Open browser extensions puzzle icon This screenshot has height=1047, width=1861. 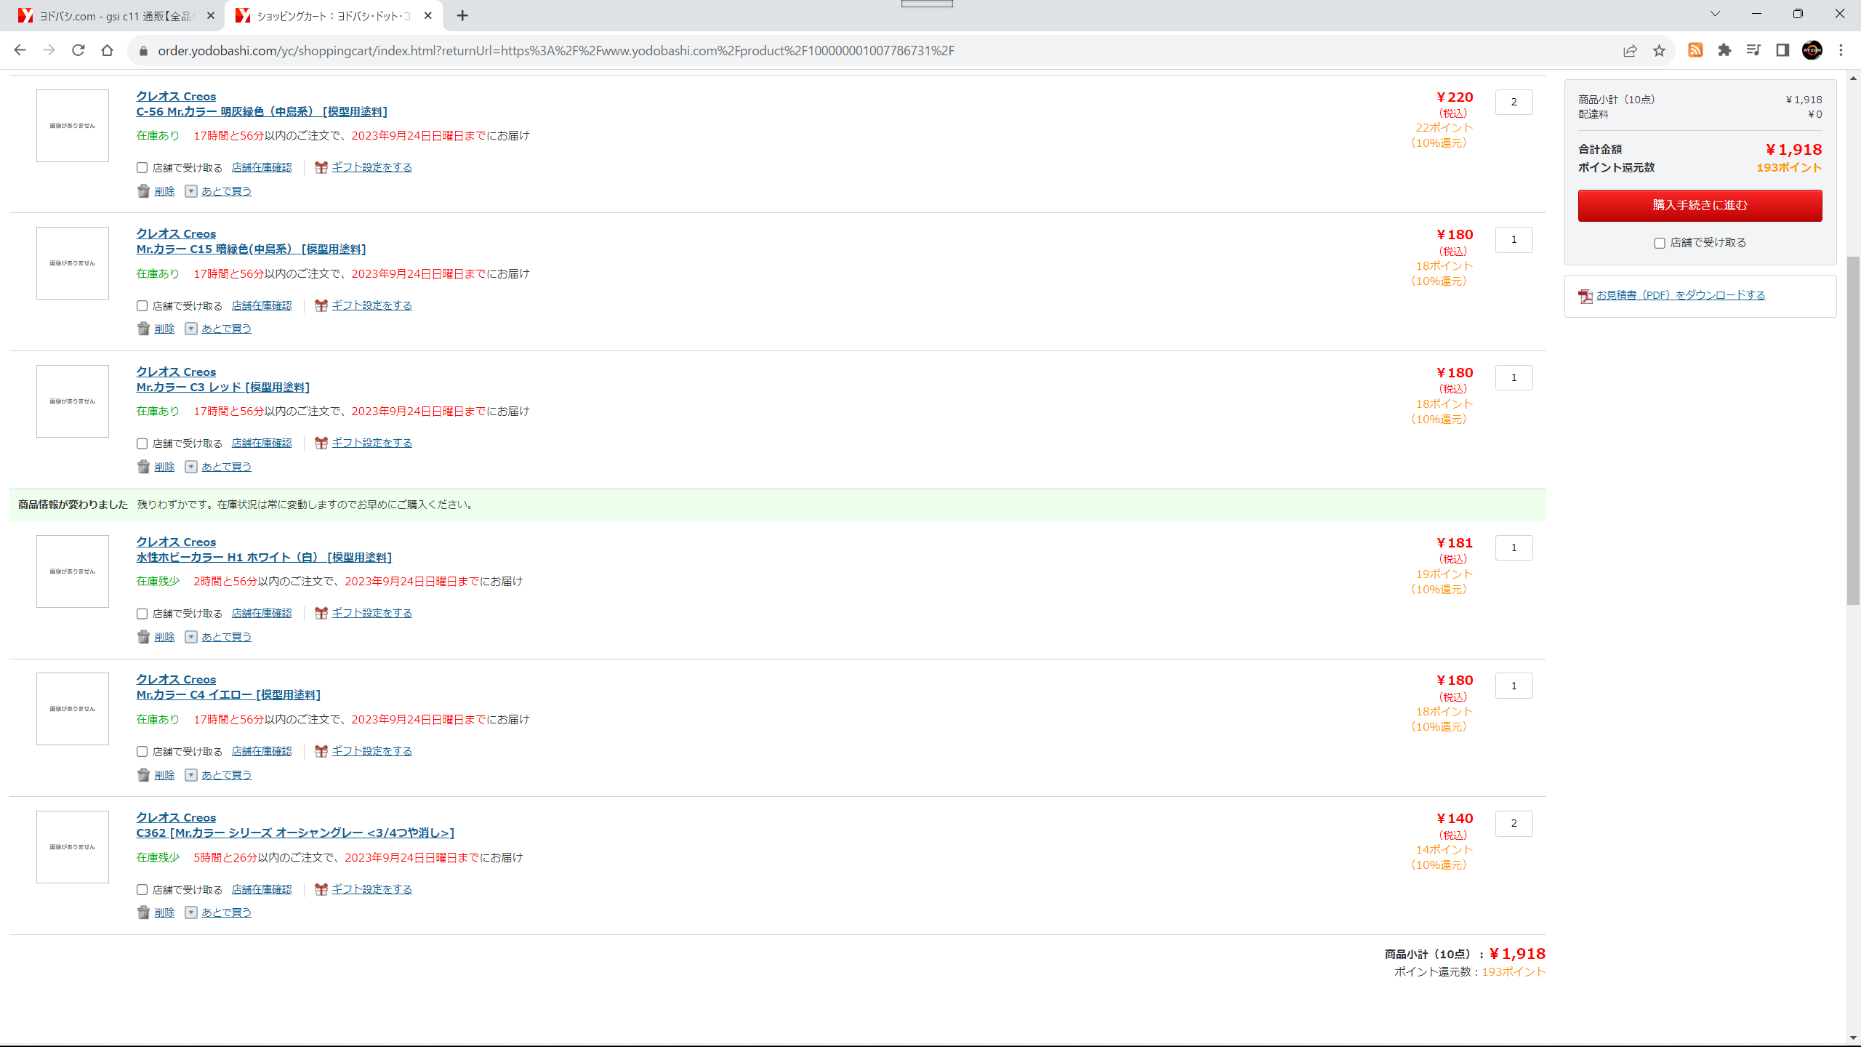click(1724, 50)
